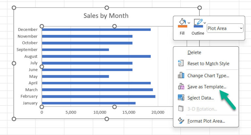Open the Outline color dropdown arrow
The width and height of the screenshot is (251, 135).
point(205,23)
